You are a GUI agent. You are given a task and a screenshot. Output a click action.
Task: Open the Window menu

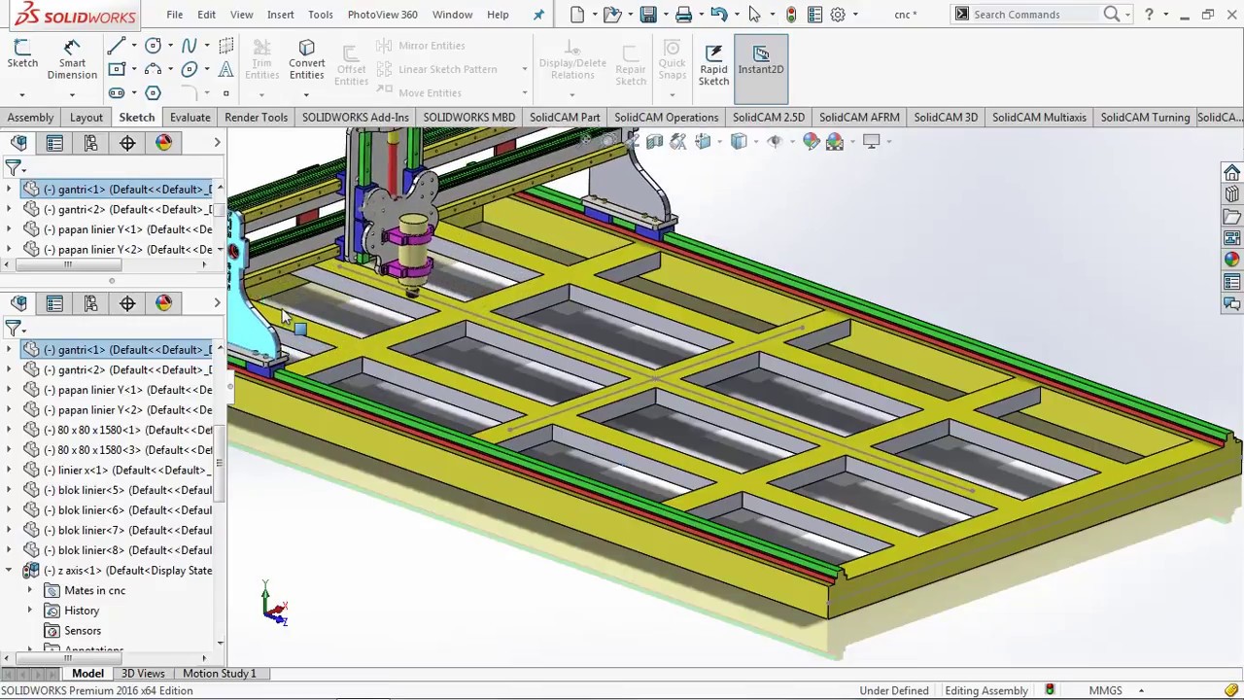(452, 15)
